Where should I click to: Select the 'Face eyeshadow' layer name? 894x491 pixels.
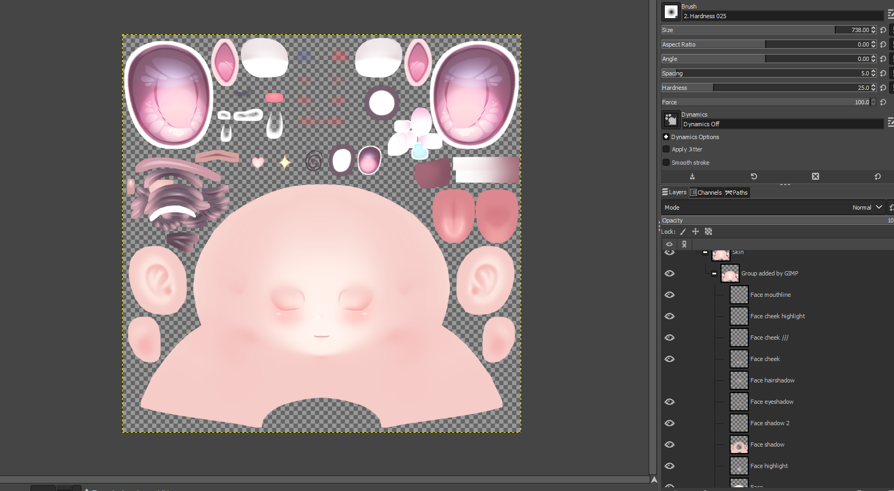[x=772, y=402]
